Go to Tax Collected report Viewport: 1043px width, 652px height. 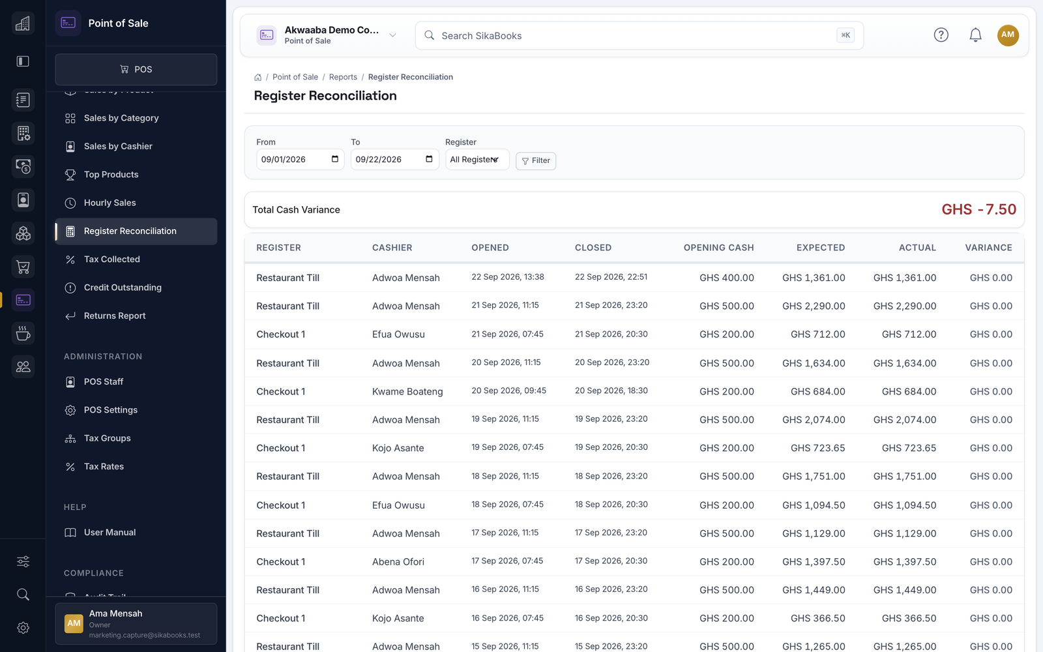point(136,259)
